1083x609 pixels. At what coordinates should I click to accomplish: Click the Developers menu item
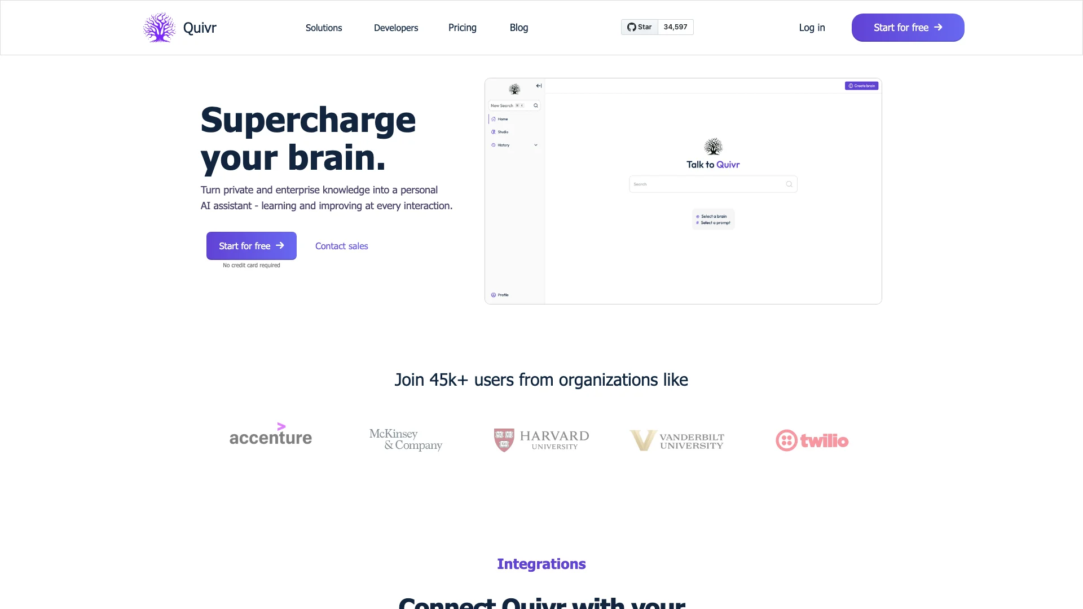tap(395, 27)
